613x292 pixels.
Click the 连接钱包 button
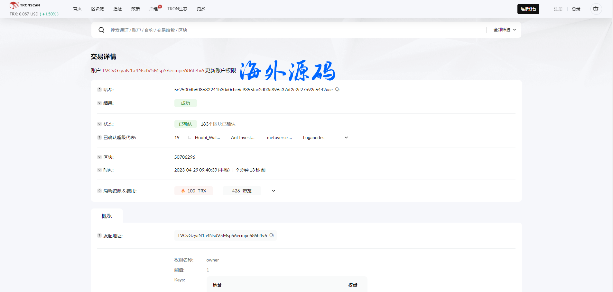[528, 9]
